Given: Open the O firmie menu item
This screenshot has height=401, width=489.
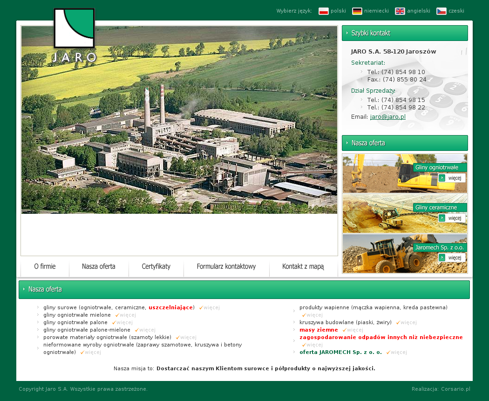Looking at the screenshot, I should point(45,267).
